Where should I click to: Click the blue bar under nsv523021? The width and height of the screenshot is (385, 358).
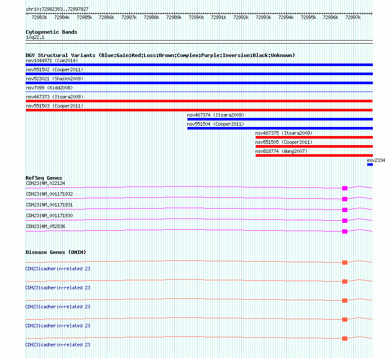[x=199, y=83]
